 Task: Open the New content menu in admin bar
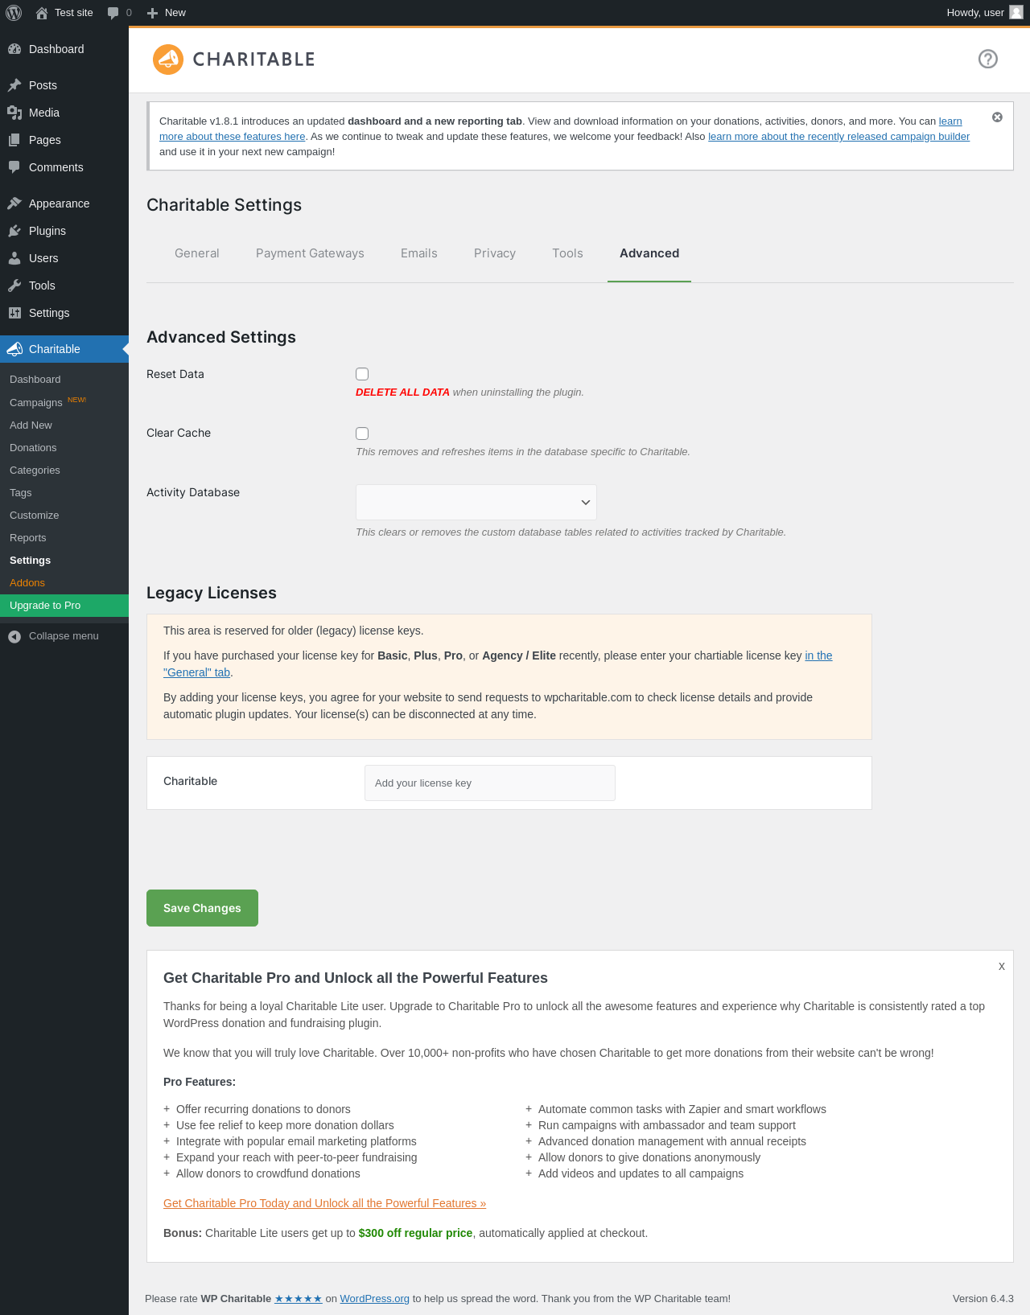[x=167, y=13]
